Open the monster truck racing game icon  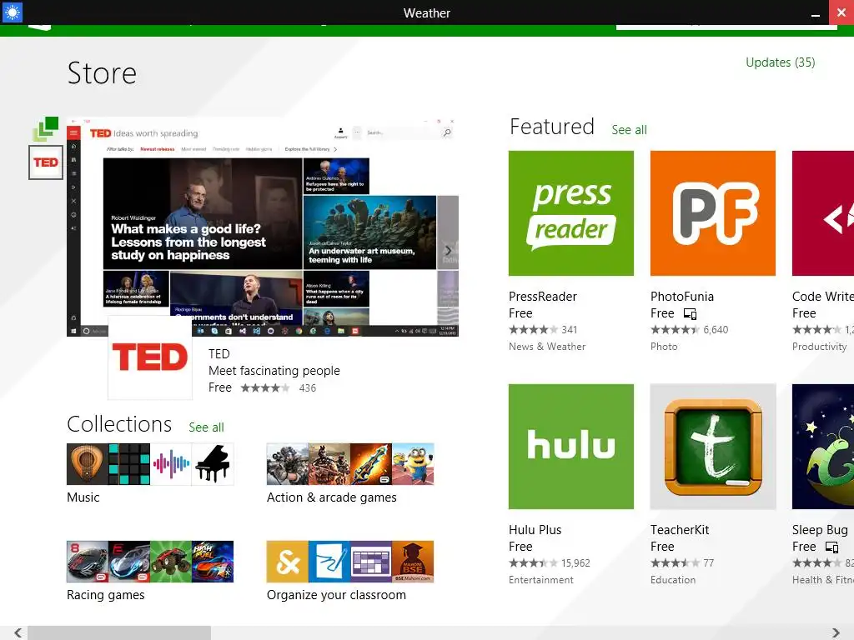(x=171, y=562)
